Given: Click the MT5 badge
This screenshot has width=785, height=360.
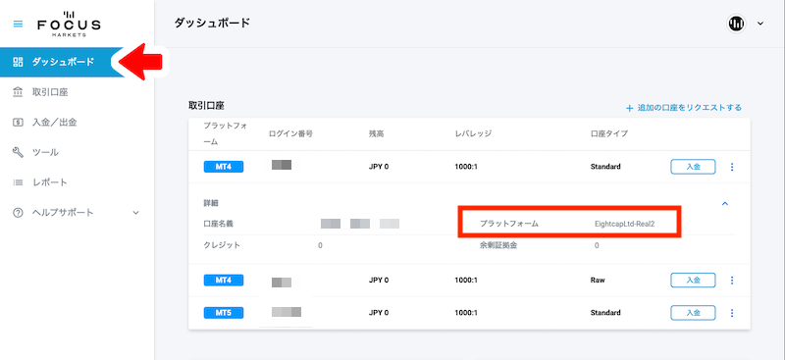Looking at the screenshot, I should (224, 313).
